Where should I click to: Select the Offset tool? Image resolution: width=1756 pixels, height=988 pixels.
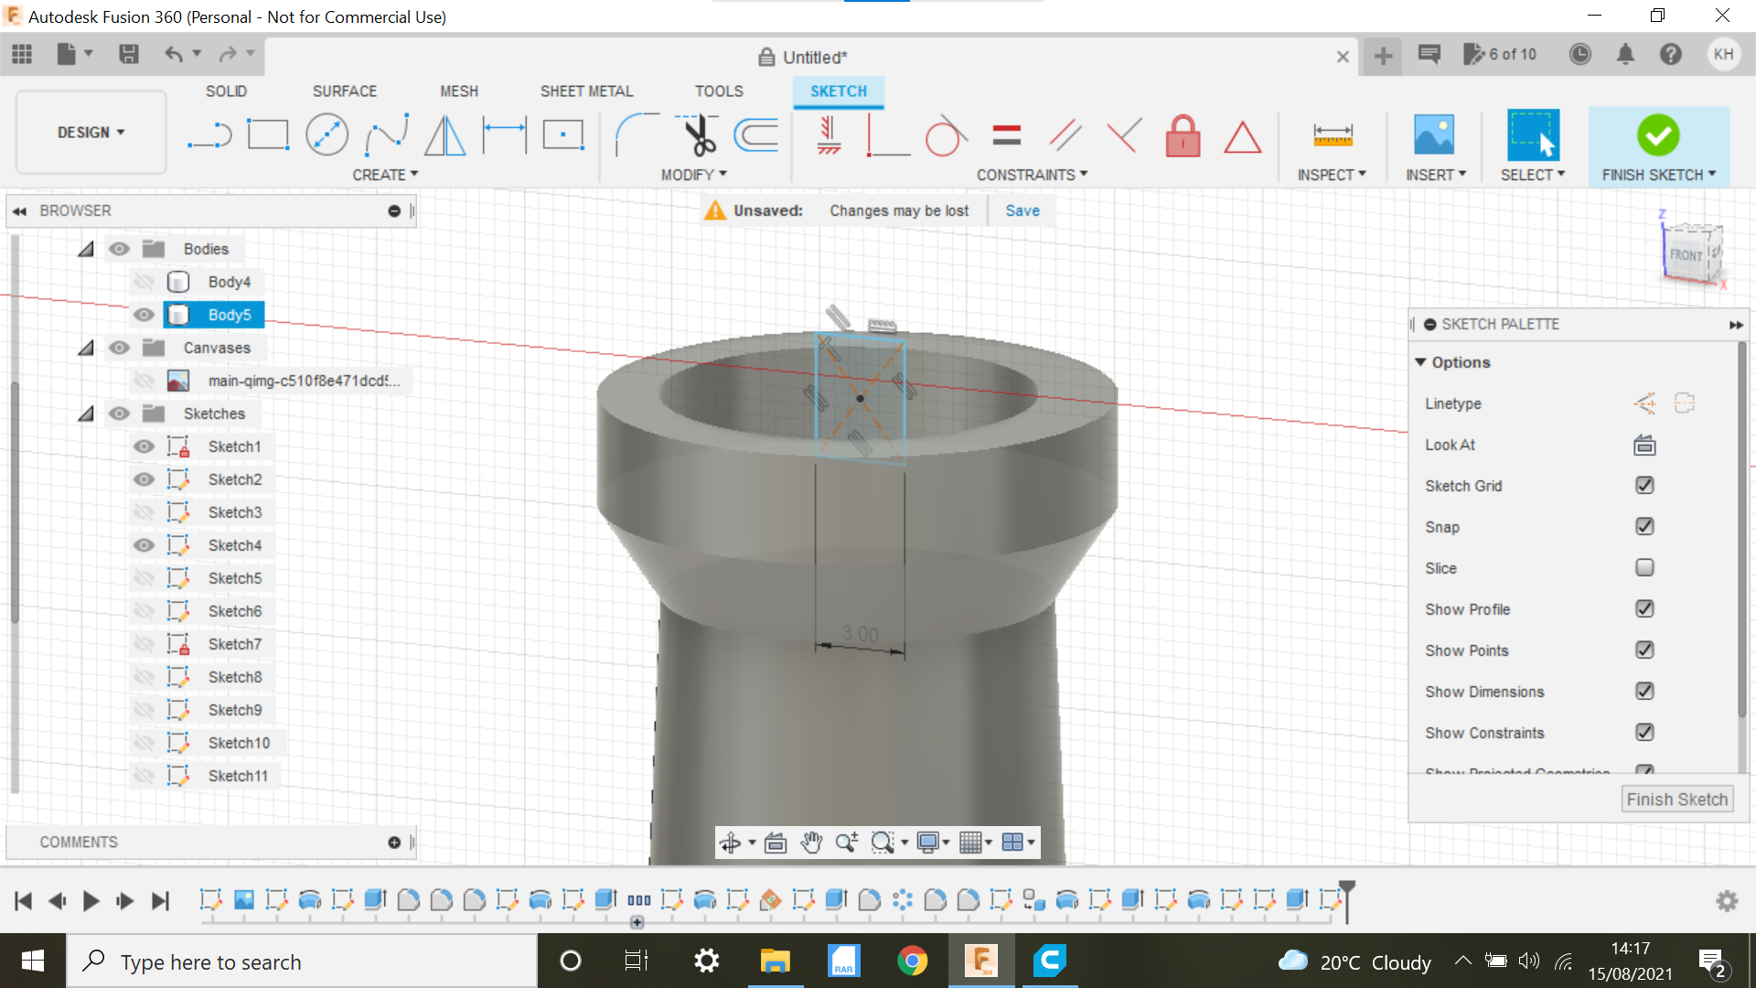756,135
